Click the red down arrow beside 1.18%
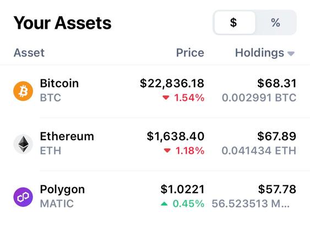310x229 pixels. click(167, 151)
